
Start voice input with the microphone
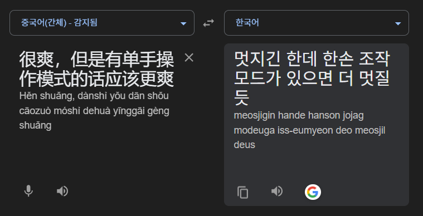(x=28, y=192)
